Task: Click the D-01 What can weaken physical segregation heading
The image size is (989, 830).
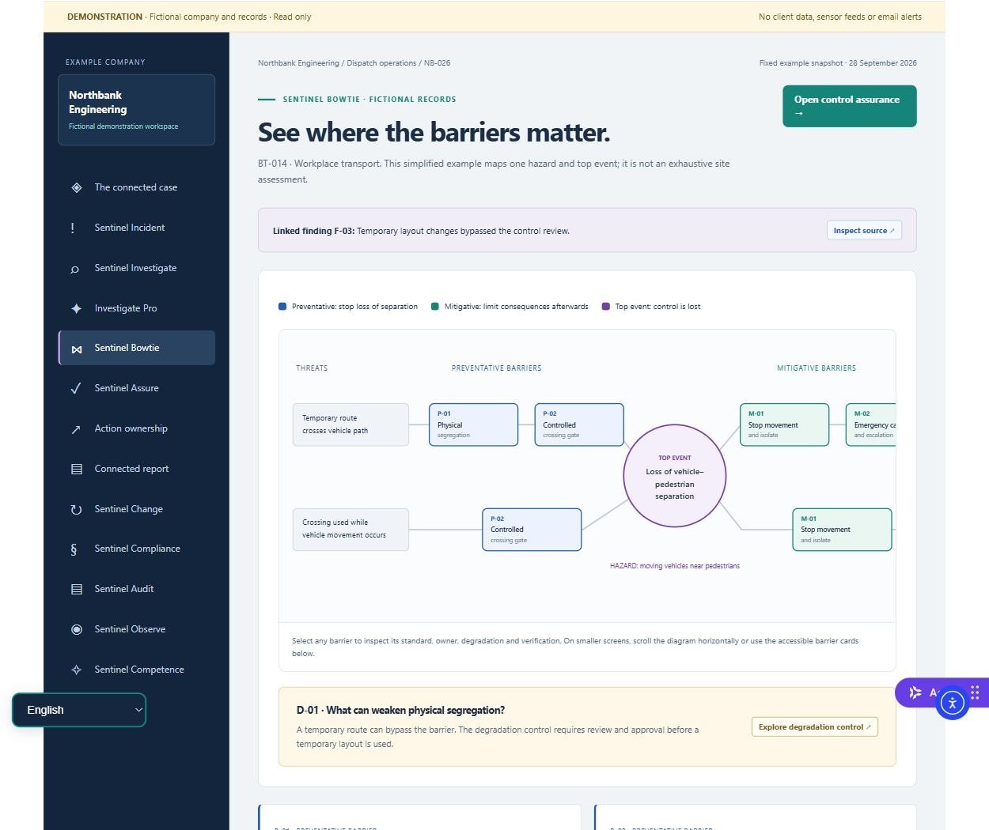Action: (400, 711)
